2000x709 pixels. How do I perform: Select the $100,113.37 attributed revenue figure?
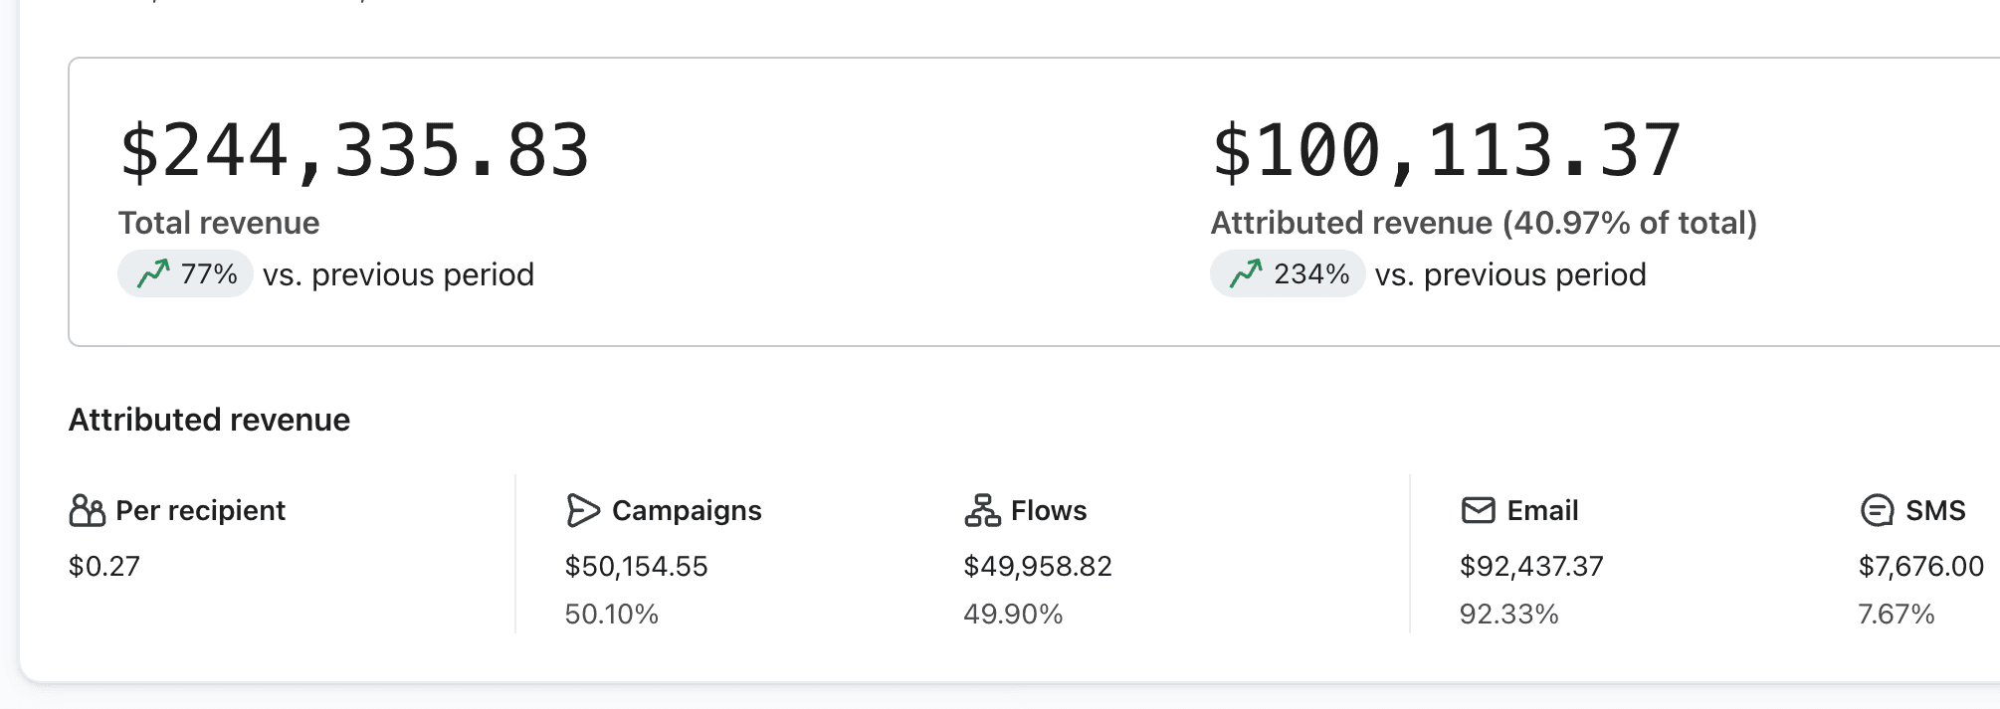click(1446, 151)
